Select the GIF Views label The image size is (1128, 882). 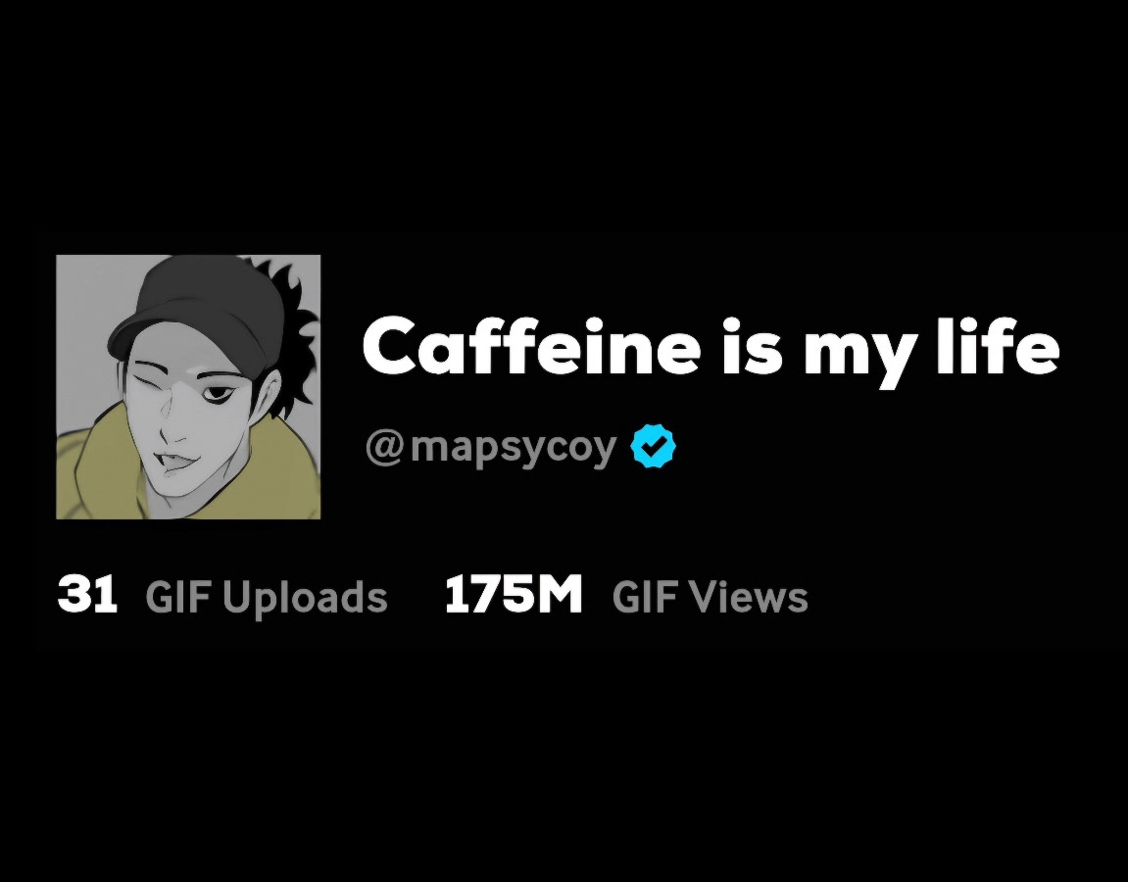pos(711,597)
